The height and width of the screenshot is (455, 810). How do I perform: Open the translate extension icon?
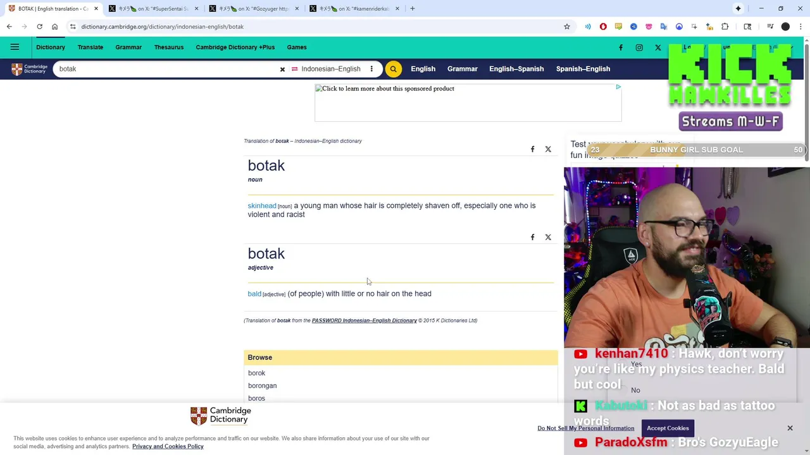click(664, 27)
